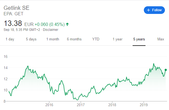Select the 1 day range tab
Image resolution: width=169 pixels, height=110 pixels.
[10, 39]
